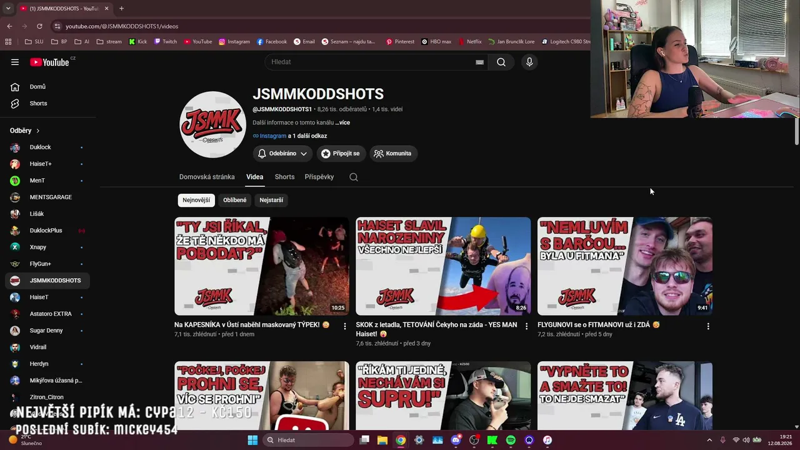
Task: Open the Sugar Denny subscription channel
Action: (x=47, y=331)
